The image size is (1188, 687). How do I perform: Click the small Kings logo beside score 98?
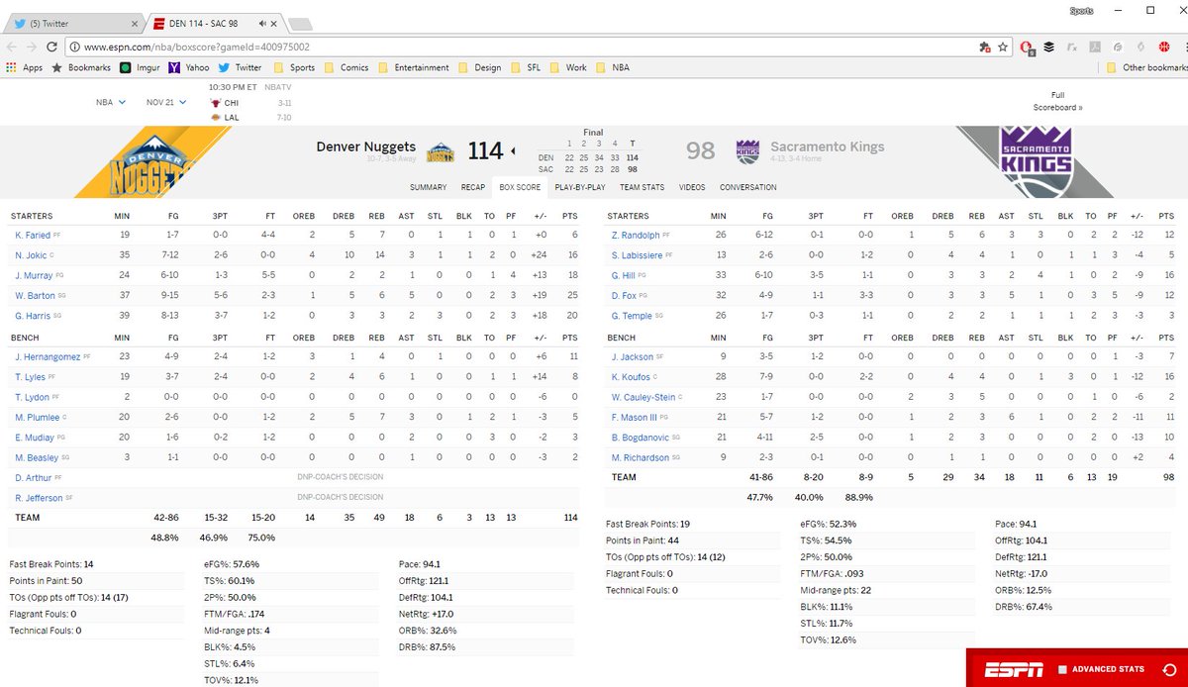point(746,151)
